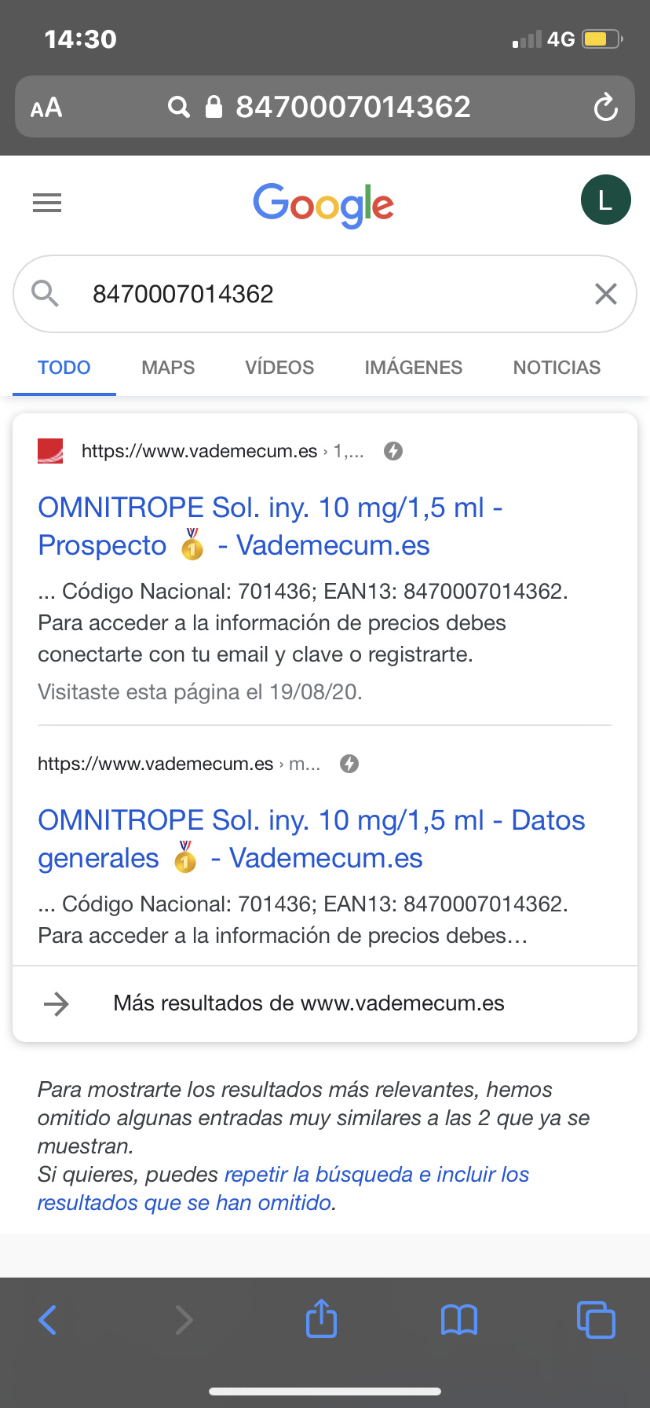Switch to the NOTICIAS tab
Screen dimensions: 650x1408
click(557, 368)
